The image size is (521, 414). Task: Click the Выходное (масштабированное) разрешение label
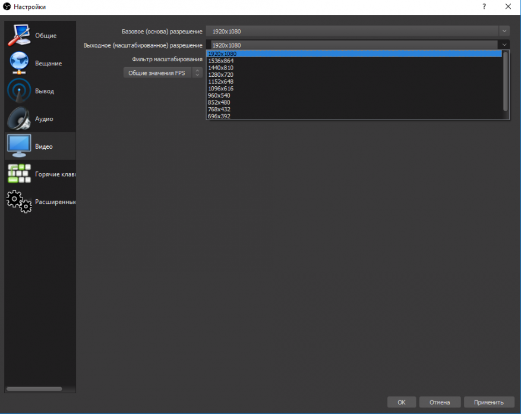coord(143,45)
